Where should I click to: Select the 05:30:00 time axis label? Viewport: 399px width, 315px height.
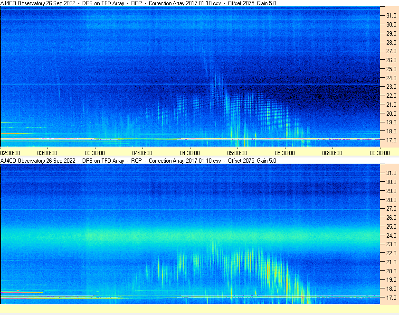(285, 153)
